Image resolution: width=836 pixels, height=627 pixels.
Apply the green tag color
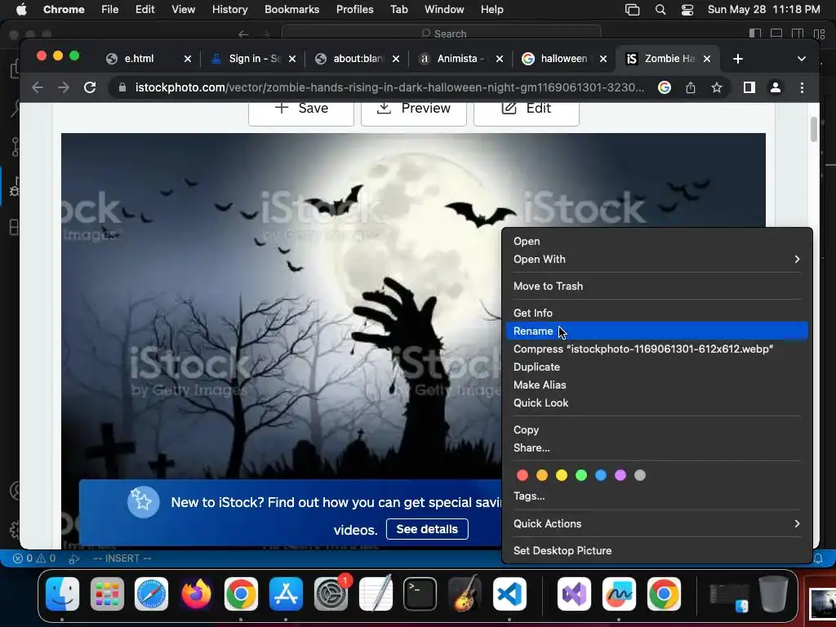[581, 475]
